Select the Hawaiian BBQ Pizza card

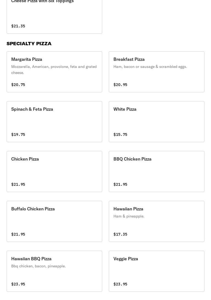click(54, 271)
